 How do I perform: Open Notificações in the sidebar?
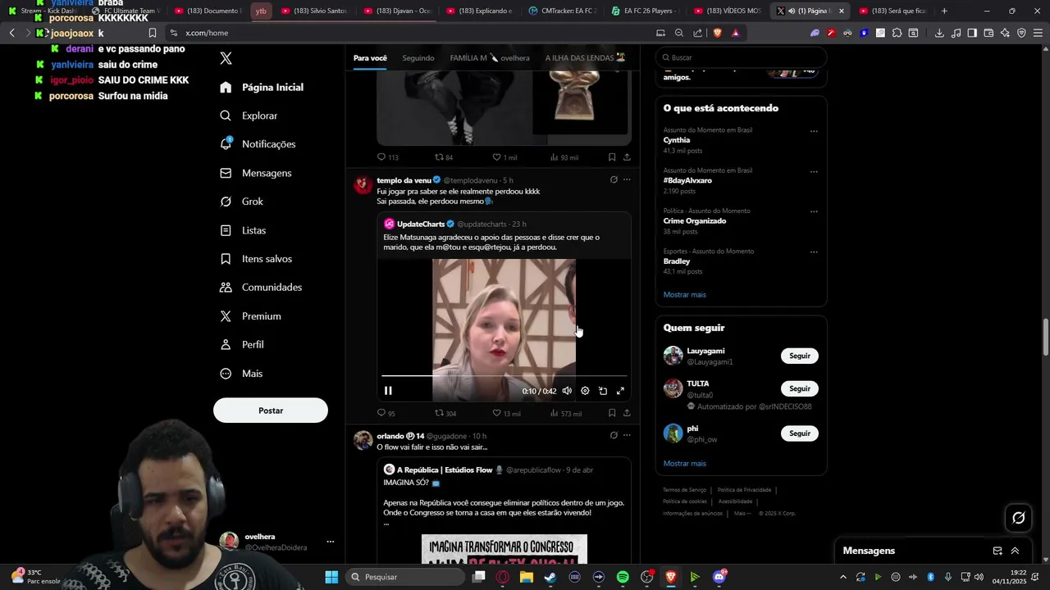(x=258, y=144)
